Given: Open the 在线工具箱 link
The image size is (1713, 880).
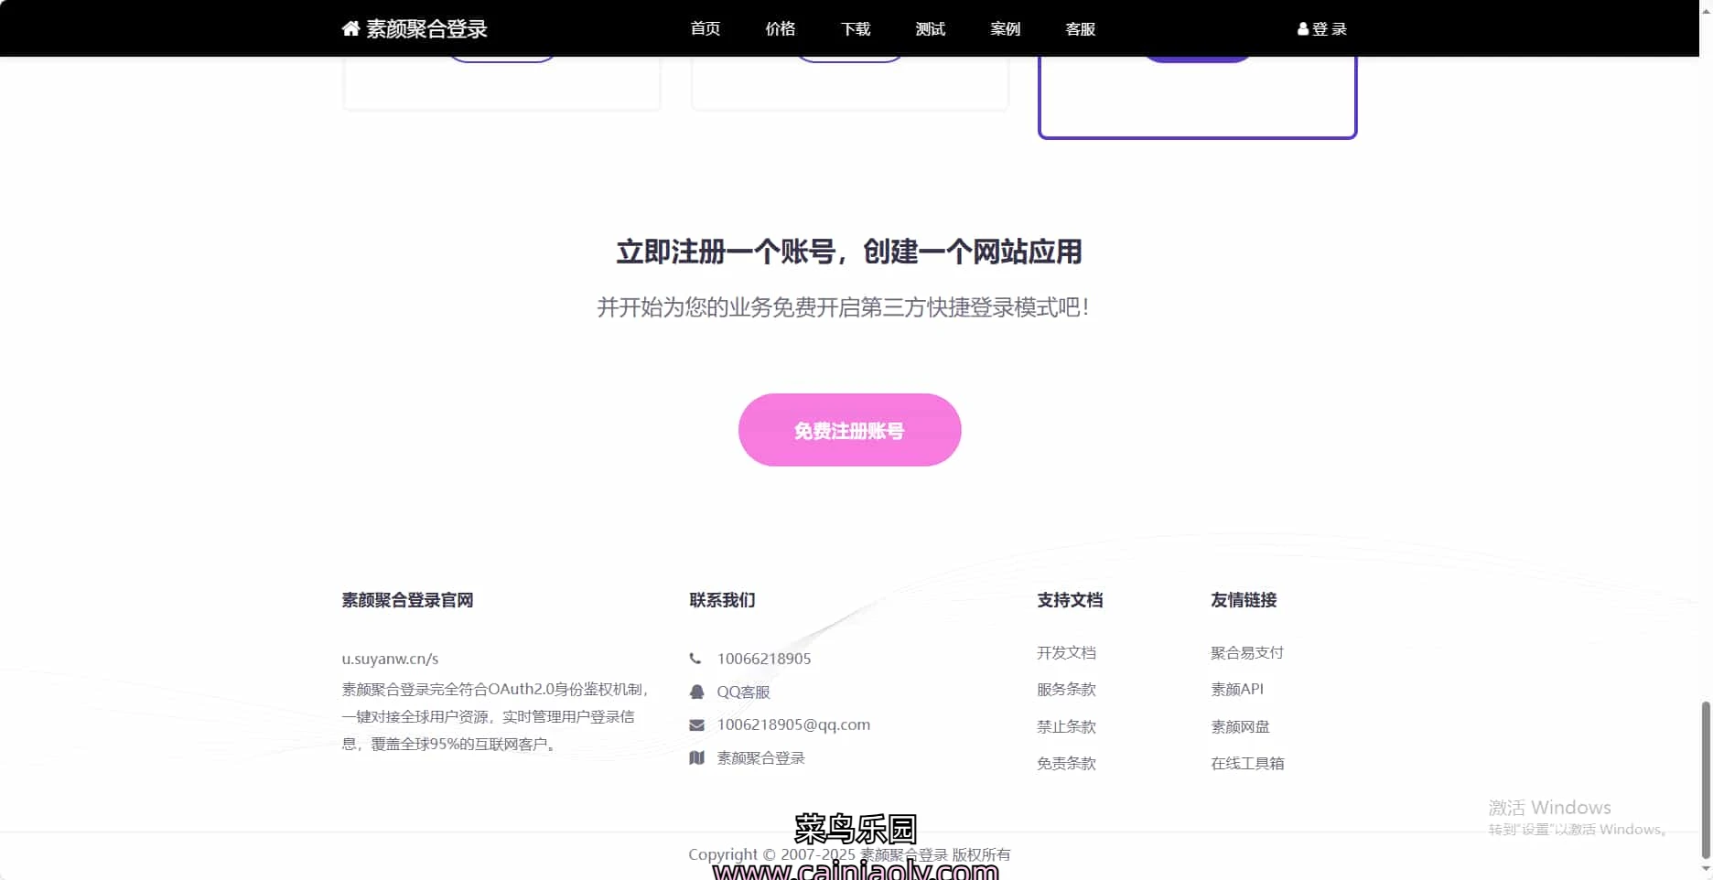Looking at the screenshot, I should click(x=1246, y=763).
